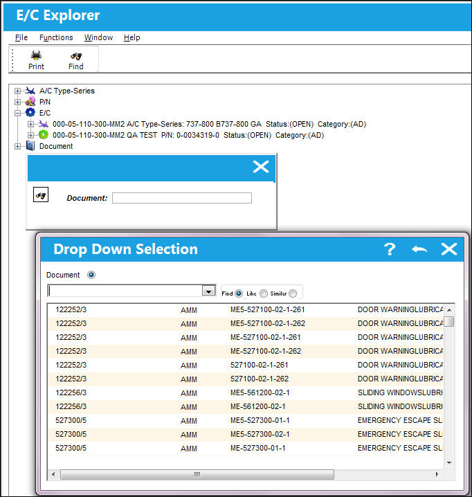472x497 pixels.
Task: Click the Find binoculars toolbar icon
Action: click(76, 56)
